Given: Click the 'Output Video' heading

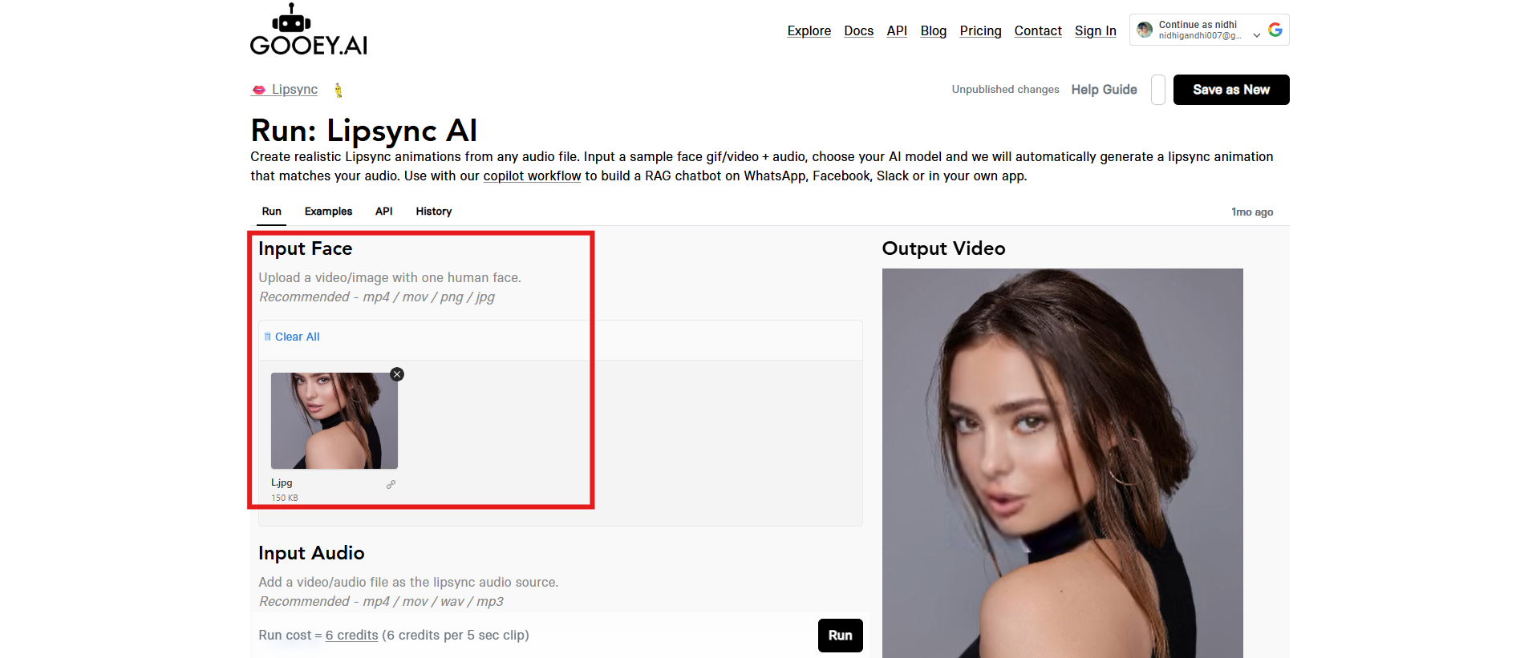Looking at the screenshot, I should click(944, 248).
